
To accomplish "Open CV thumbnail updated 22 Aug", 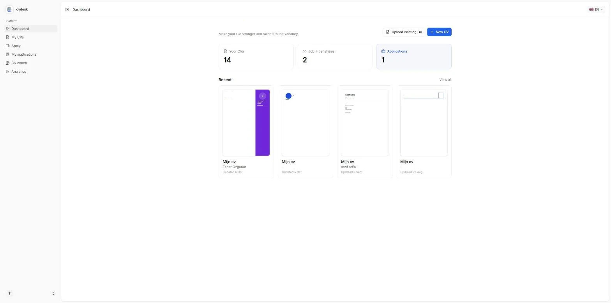I will tap(424, 123).
